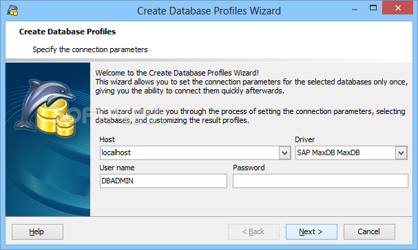Click the Driver label
This screenshot has width=418, height=250.
304,139
